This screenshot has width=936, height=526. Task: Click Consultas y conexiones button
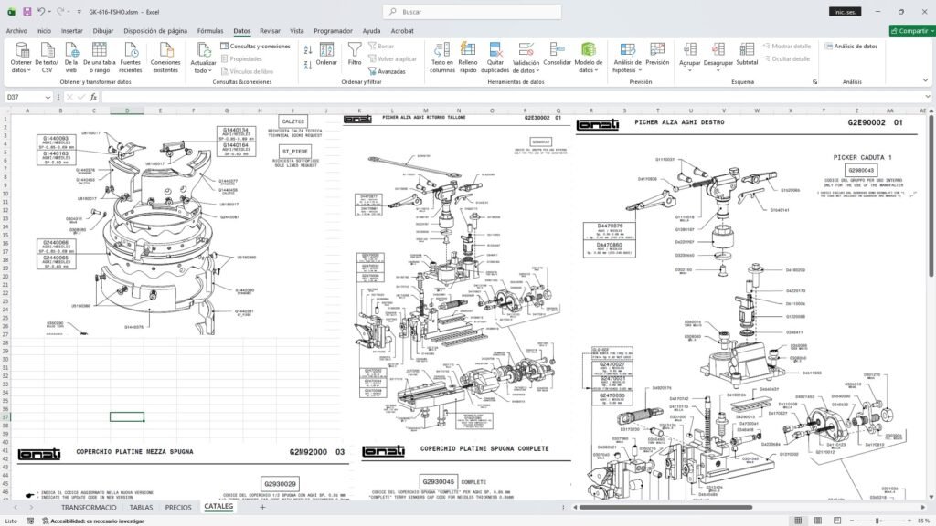point(255,46)
